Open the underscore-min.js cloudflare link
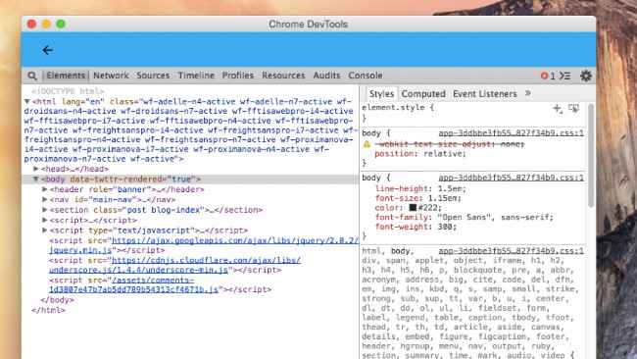This screenshot has height=359, width=637. (x=174, y=265)
